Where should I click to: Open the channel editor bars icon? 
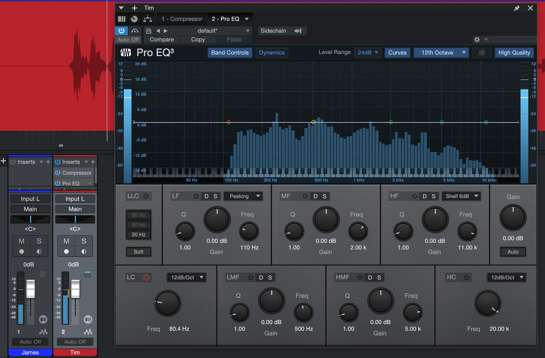(x=122, y=19)
